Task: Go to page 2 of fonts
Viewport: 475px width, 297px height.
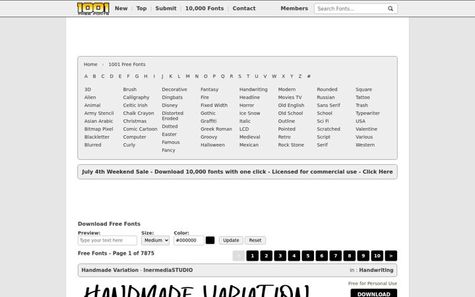Action: pos(267,256)
